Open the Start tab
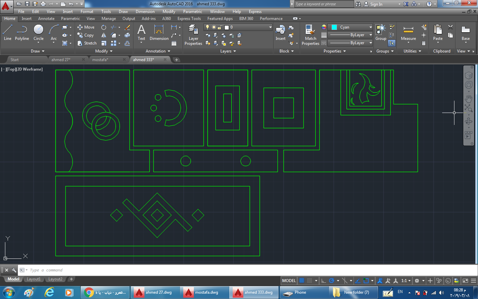 pyautogui.click(x=15, y=60)
